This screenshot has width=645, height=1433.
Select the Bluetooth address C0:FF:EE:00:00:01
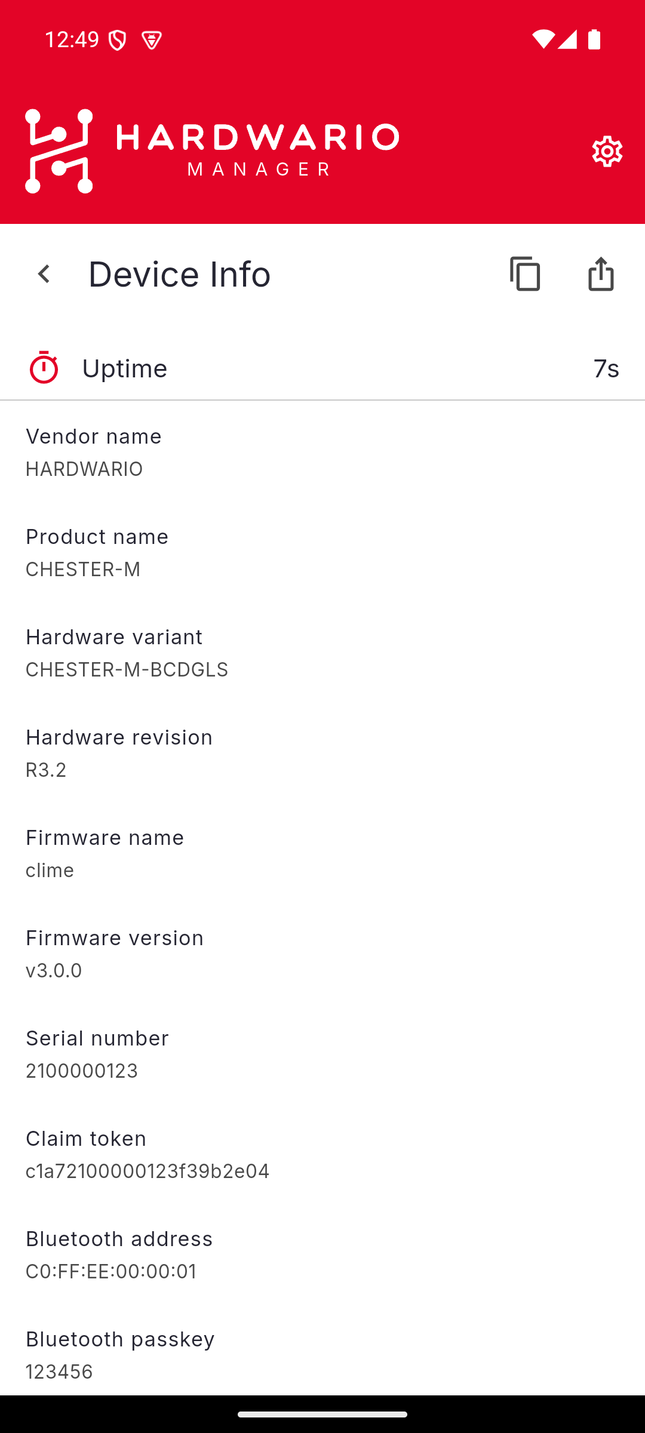pos(322,1254)
